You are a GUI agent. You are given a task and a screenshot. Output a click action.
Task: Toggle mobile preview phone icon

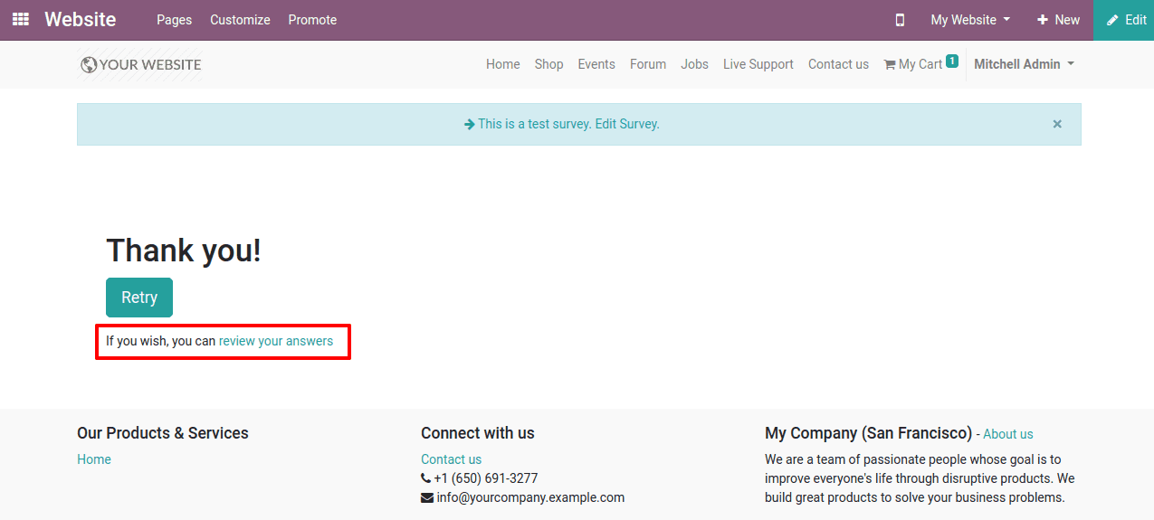point(900,20)
